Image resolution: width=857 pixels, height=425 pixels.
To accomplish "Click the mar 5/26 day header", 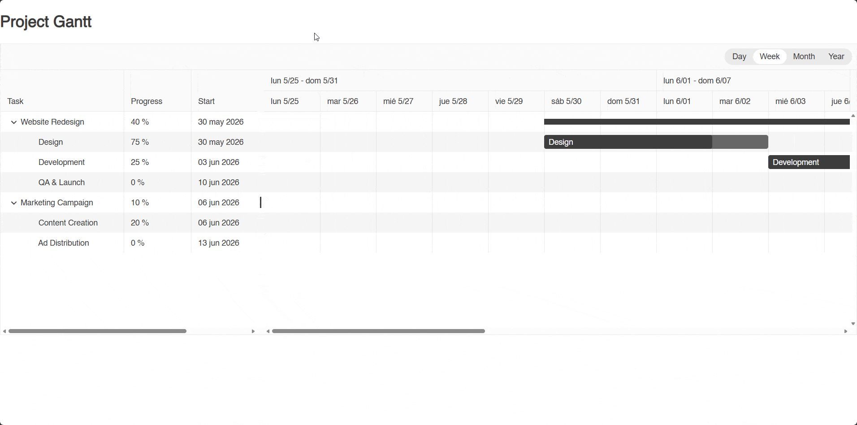I will point(348,101).
